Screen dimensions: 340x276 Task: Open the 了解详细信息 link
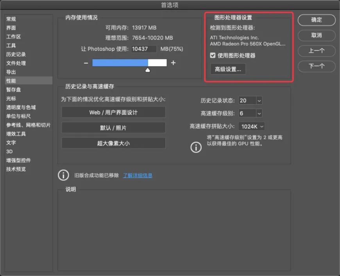tap(138, 175)
